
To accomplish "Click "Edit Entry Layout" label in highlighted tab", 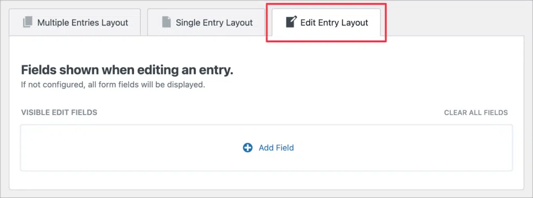I will pos(334,23).
